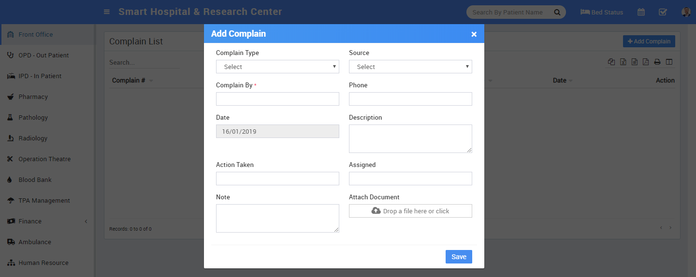Click the magnifier icon in patient search
This screenshot has width=696, height=277.
(557, 12)
